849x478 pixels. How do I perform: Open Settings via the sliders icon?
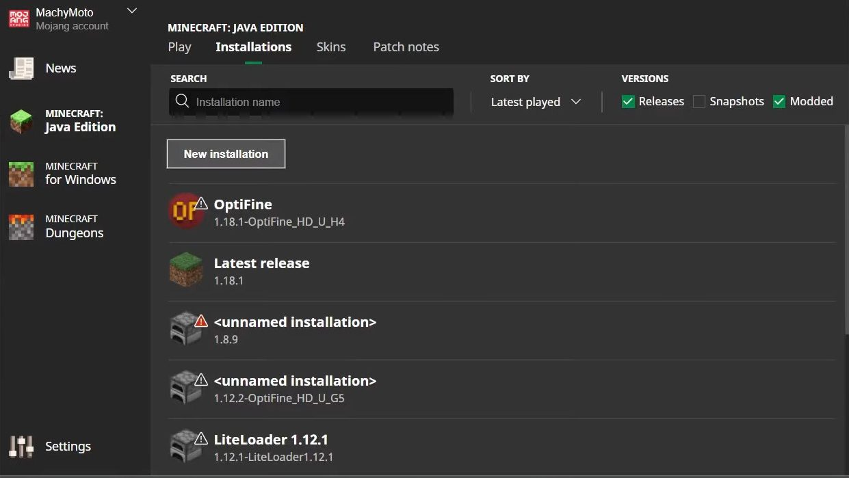pos(21,447)
